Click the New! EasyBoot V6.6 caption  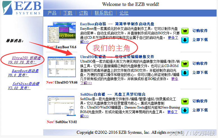pyautogui.click(x=62, y=47)
